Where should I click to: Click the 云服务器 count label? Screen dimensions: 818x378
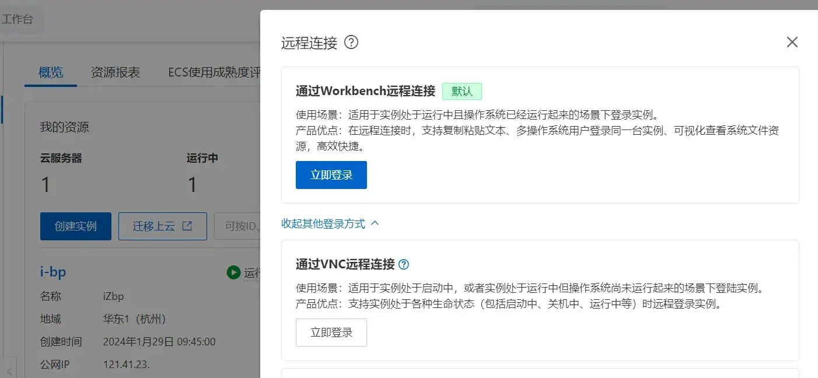pos(61,158)
